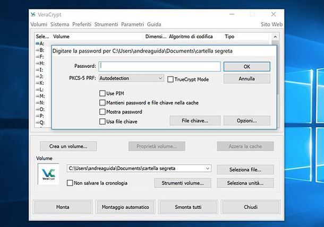Open the Sistema menu
The width and height of the screenshot is (324, 227).
[x=59, y=24]
